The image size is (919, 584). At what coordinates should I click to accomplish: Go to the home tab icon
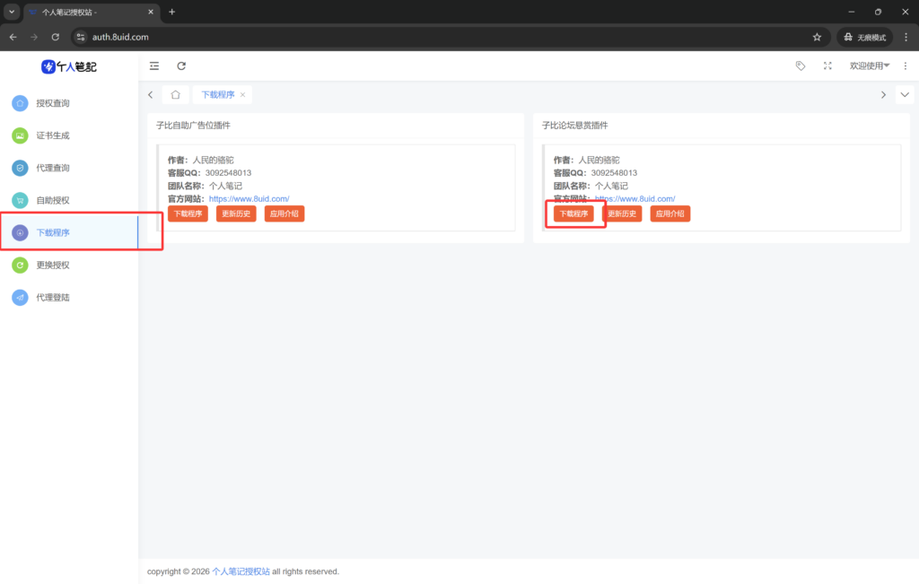175,95
